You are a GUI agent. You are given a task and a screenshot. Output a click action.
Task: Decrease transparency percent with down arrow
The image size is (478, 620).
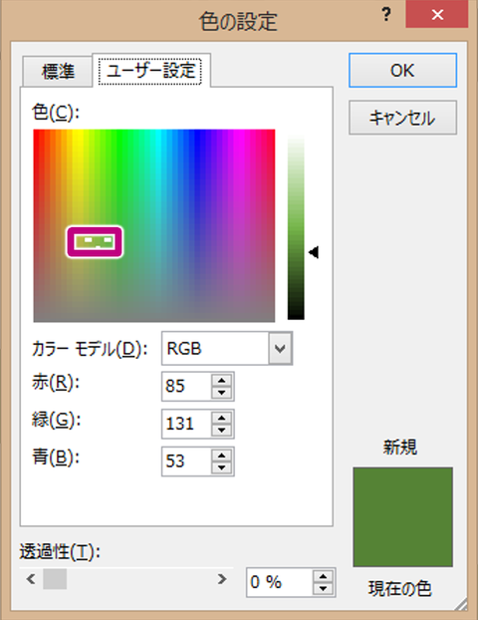point(323,588)
